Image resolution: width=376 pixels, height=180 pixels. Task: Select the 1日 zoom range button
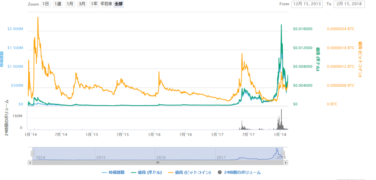pos(45,4)
